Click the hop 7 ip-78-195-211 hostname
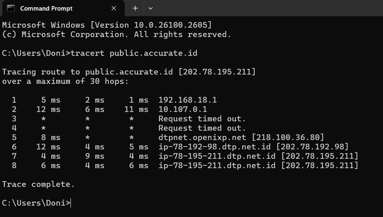The width and height of the screenshot is (383, 217). (217, 156)
